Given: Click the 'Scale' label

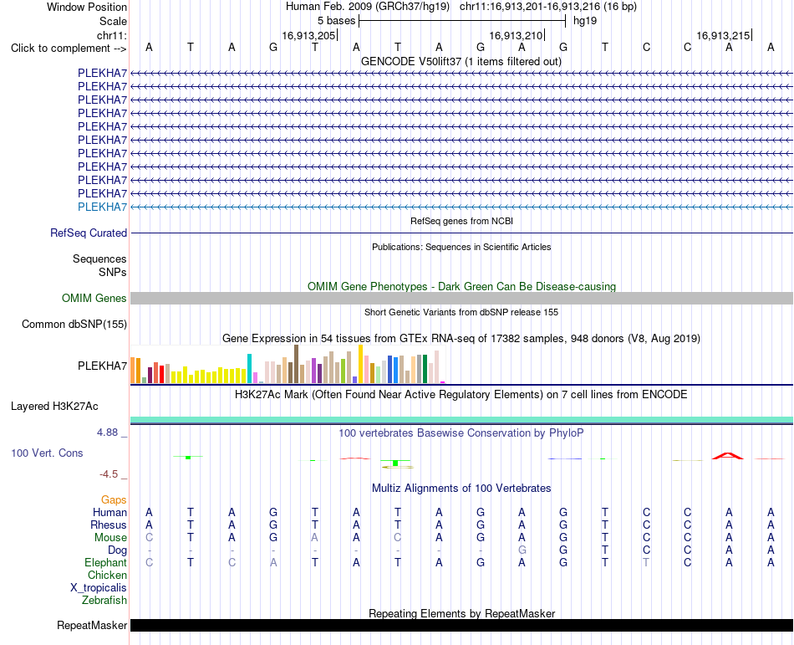Looking at the screenshot, I should point(114,21).
